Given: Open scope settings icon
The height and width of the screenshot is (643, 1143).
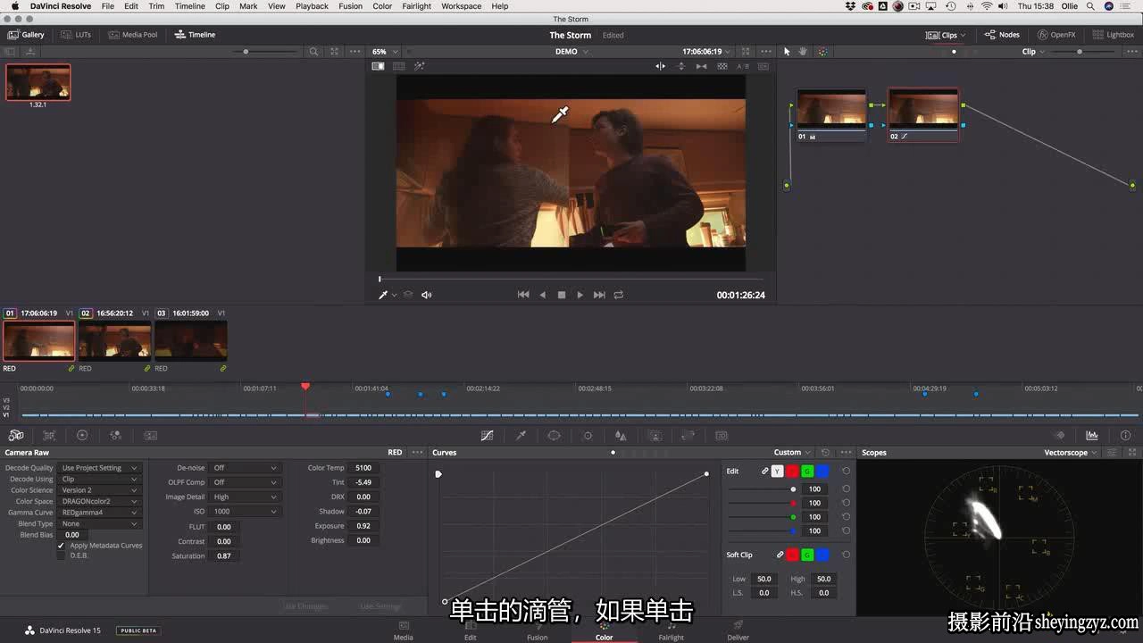Looking at the screenshot, I should click(1113, 452).
